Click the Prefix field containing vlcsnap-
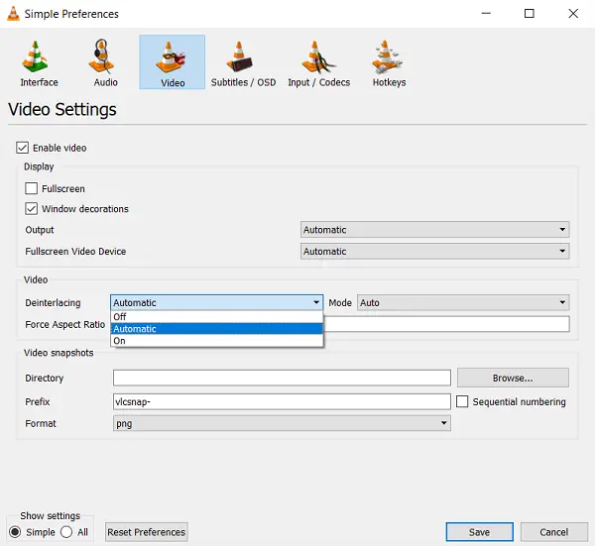Viewport: 595px width, 546px height. (x=282, y=401)
